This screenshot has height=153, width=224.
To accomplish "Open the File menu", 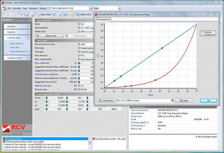I will click(x=9, y=8).
